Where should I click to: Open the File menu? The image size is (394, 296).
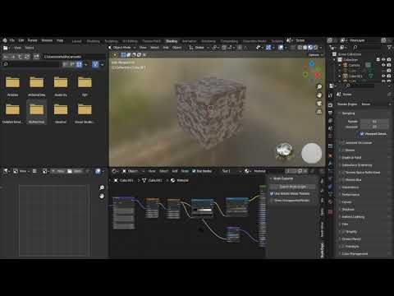point(12,40)
